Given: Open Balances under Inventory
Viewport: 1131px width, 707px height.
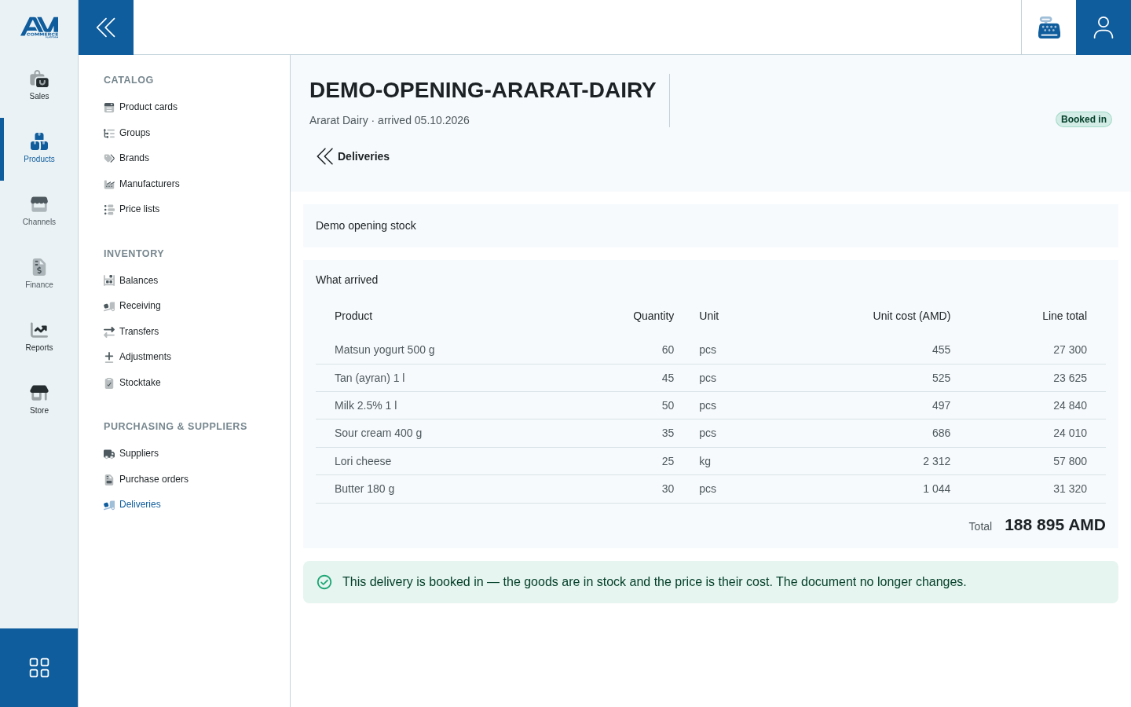Looking at the screenshot, I should pos(138,280).
